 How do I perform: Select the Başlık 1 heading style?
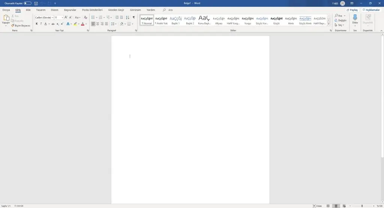[x=175, y=20]
